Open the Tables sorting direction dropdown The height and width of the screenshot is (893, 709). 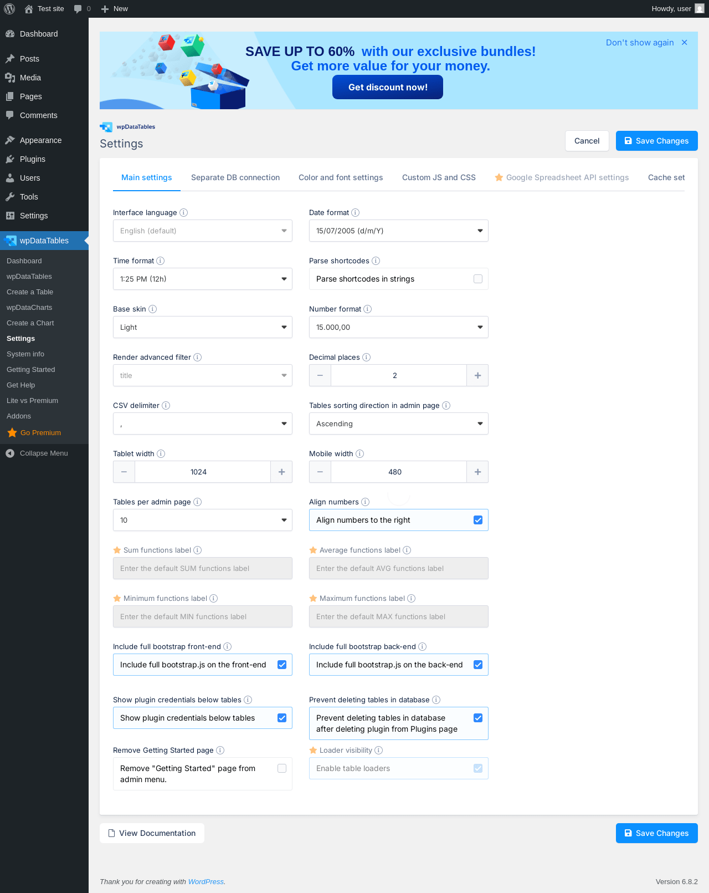(x=399, y=423)
